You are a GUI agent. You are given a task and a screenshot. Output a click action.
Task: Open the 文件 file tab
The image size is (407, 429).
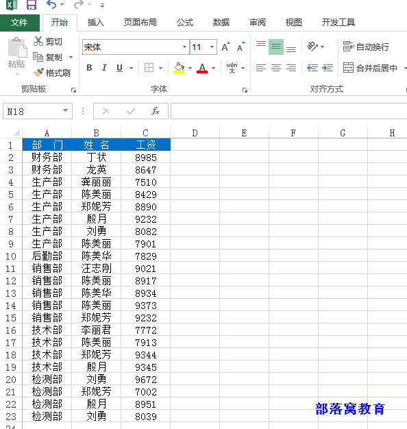click(19, 23)
